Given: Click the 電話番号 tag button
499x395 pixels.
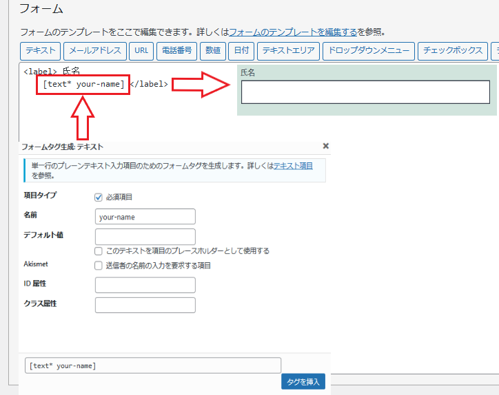Looking at the screenshot, I should (x=177, y=51).
